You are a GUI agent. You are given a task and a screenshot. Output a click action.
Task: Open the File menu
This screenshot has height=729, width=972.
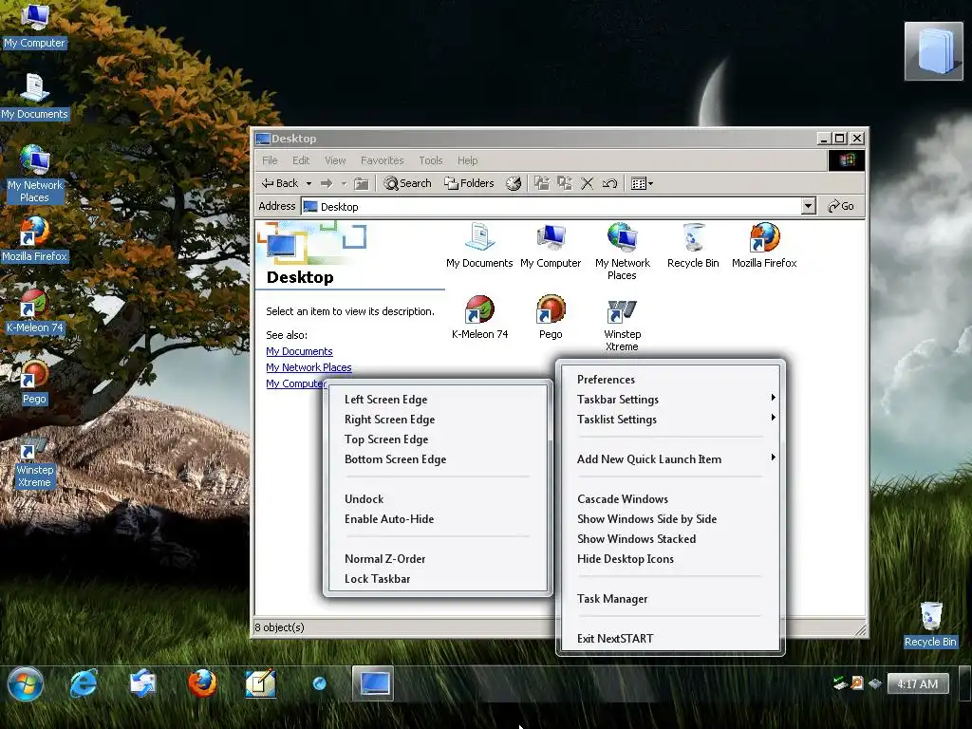pyautogui.click(x=270, y=160)
